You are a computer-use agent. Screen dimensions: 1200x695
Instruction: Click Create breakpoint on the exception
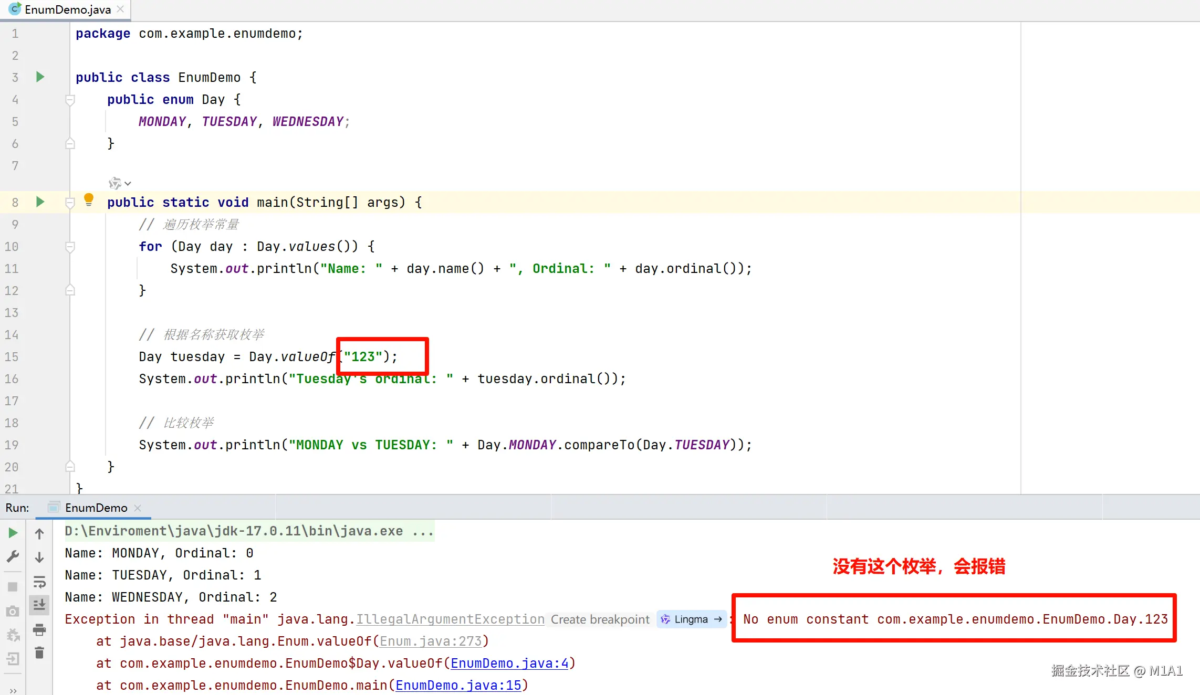(x=600, y=619)
